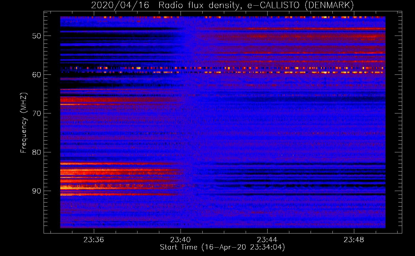Click the '70' frequency tick label
The width and height of the screenshot is (415, 256).
pyautogui.click(x=37, y=113)
